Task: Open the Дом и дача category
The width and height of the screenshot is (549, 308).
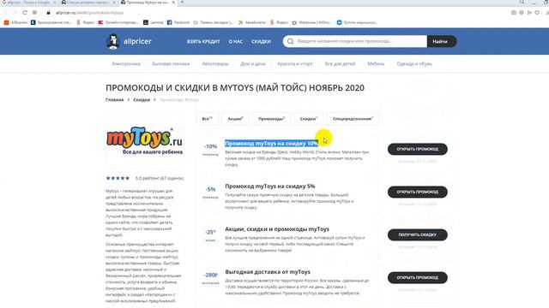Action: point(253,64)
